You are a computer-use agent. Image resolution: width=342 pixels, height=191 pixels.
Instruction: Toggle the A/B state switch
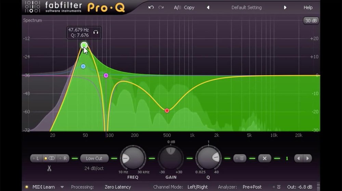tap(177, 8)
